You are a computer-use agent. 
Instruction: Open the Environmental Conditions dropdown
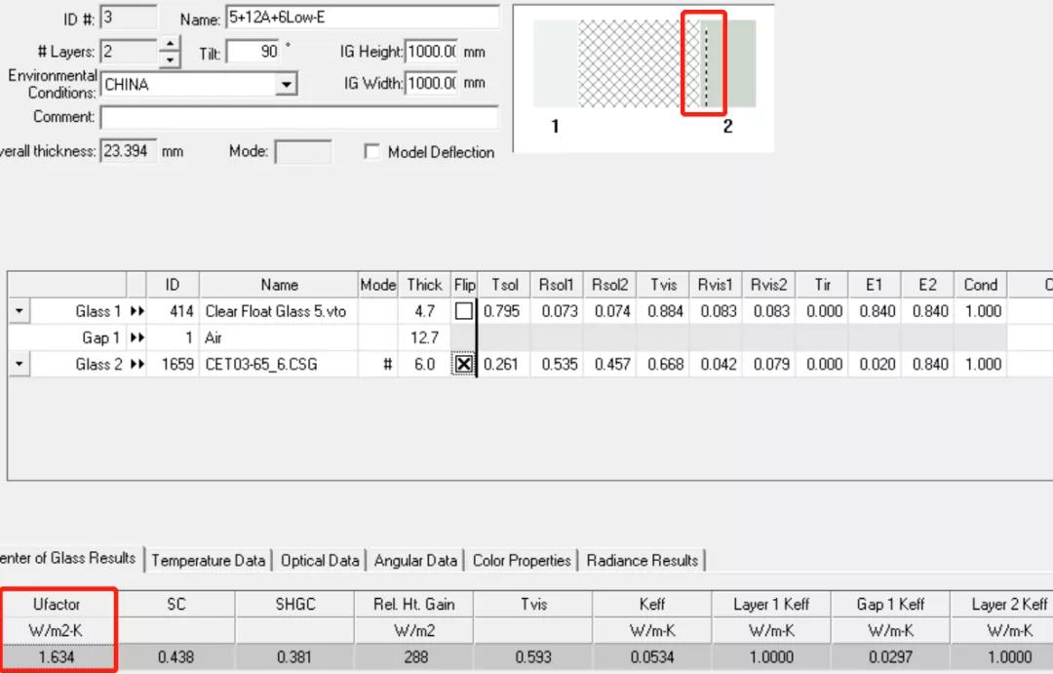(x=285, y=85)
